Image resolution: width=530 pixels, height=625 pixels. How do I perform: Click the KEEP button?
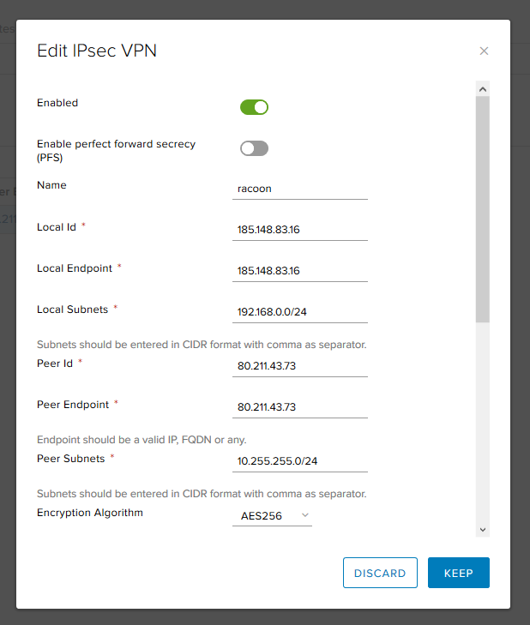pos(459,573)
